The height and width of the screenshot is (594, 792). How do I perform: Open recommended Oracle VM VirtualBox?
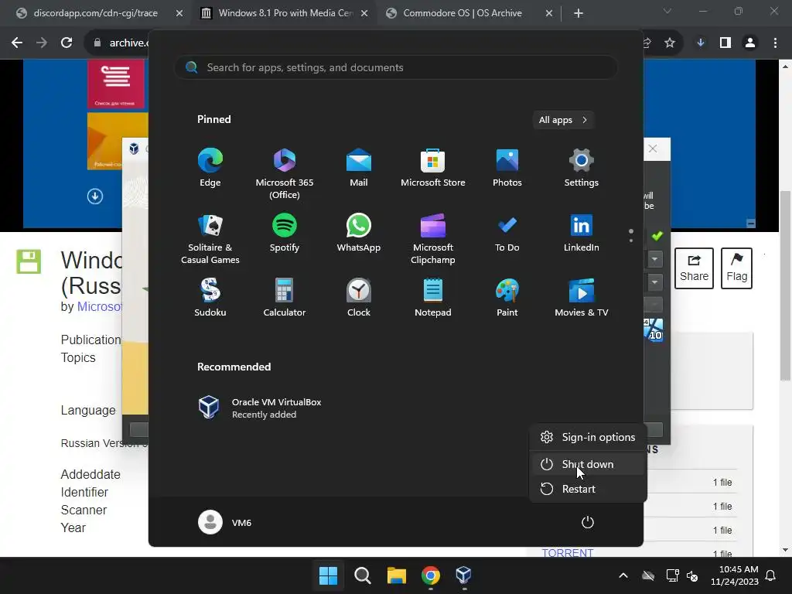(x=260, y=408)
